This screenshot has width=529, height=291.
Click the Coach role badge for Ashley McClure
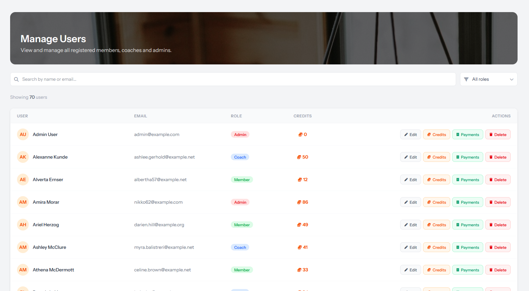[240, 248]
